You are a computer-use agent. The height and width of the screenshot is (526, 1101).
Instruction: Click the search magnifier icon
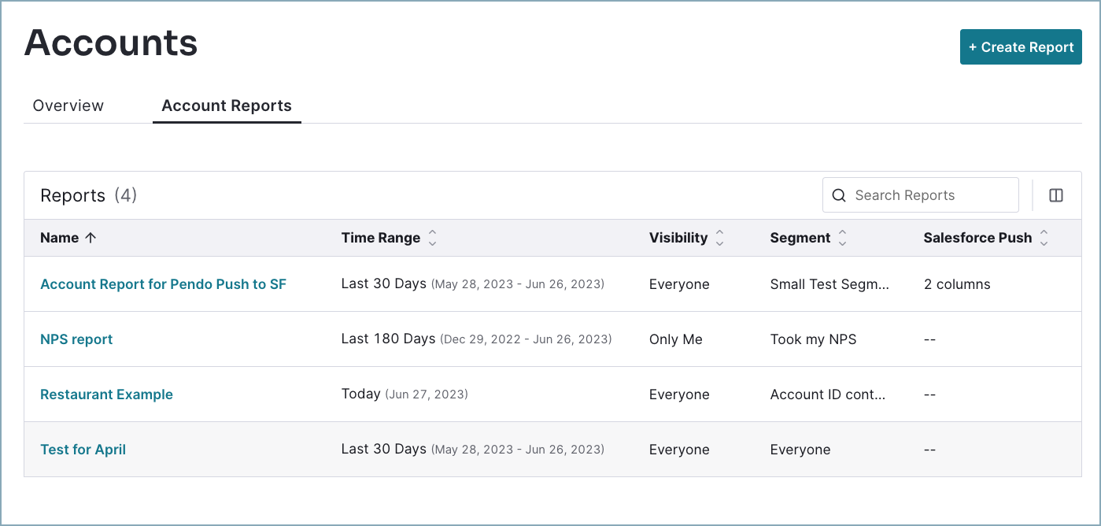(839, 194)
